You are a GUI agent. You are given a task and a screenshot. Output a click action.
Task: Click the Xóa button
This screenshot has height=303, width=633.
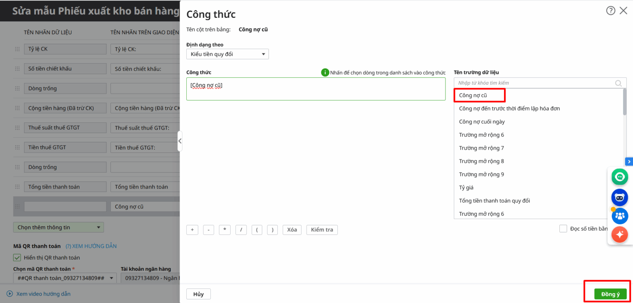tap(292, 230)
